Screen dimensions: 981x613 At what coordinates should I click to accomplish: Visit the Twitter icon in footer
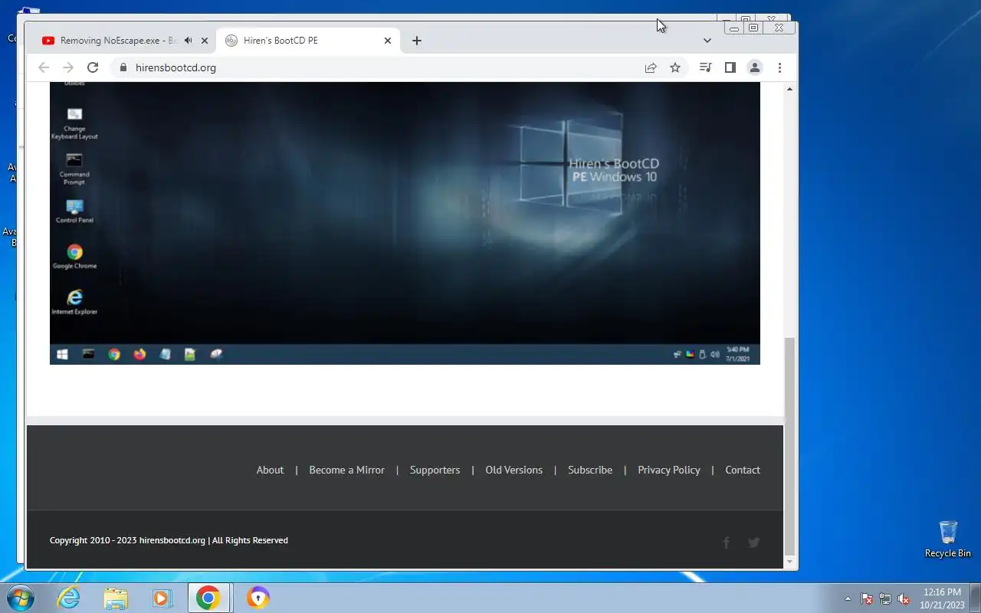[754, 543]
